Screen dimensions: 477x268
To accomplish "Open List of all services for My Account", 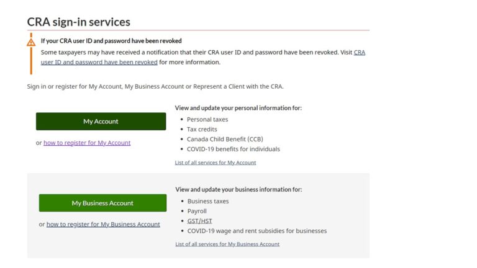I will click(216, 163).
